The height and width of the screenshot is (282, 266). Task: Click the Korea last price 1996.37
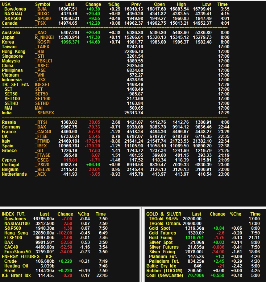point(70,42)
